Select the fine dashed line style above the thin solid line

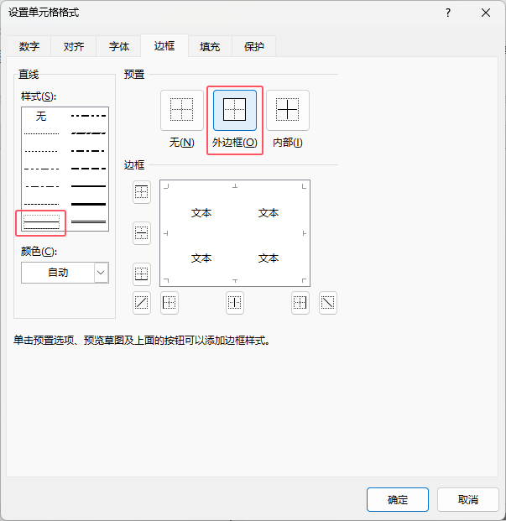[x=41, y=204]
